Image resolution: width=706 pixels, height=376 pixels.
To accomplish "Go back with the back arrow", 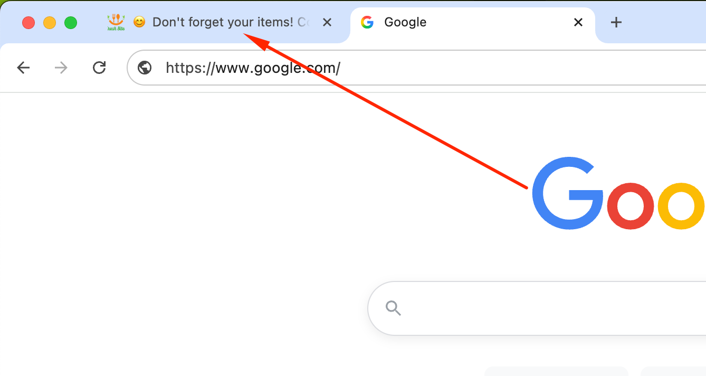I will (x=23, y=68).
